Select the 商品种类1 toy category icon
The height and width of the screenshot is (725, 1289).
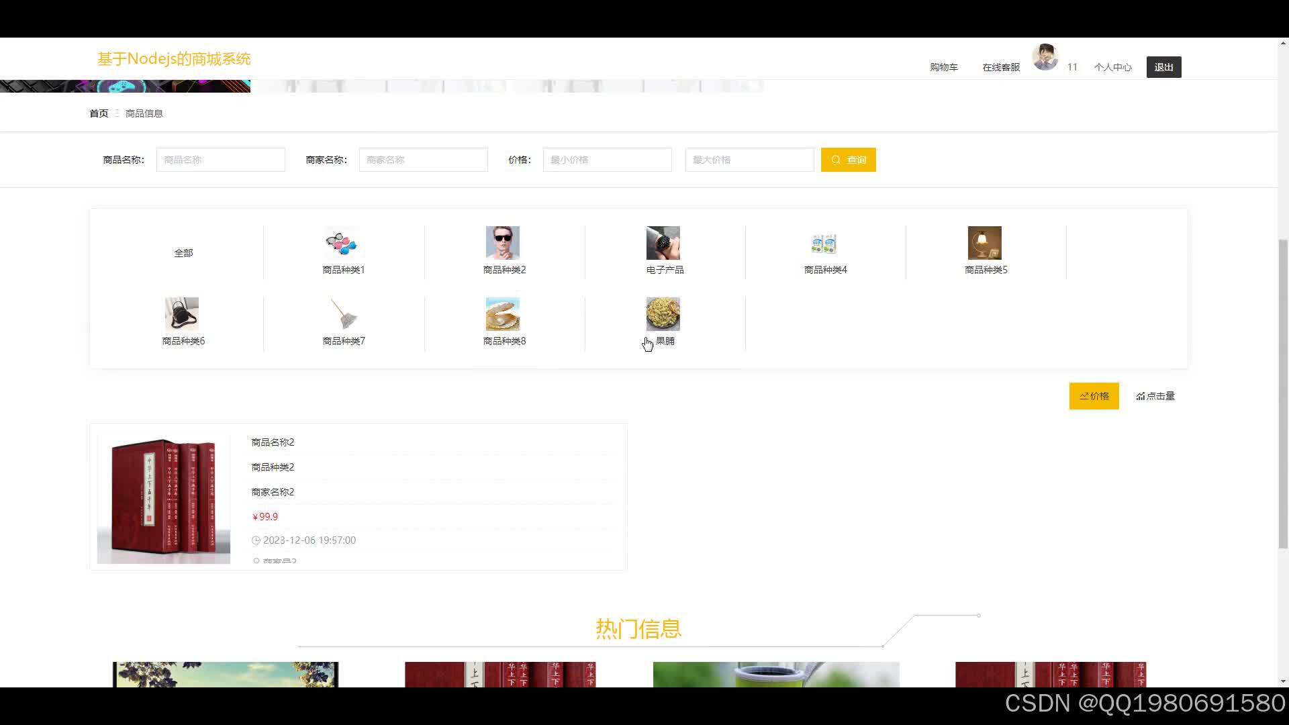click(x=342, y=243)
